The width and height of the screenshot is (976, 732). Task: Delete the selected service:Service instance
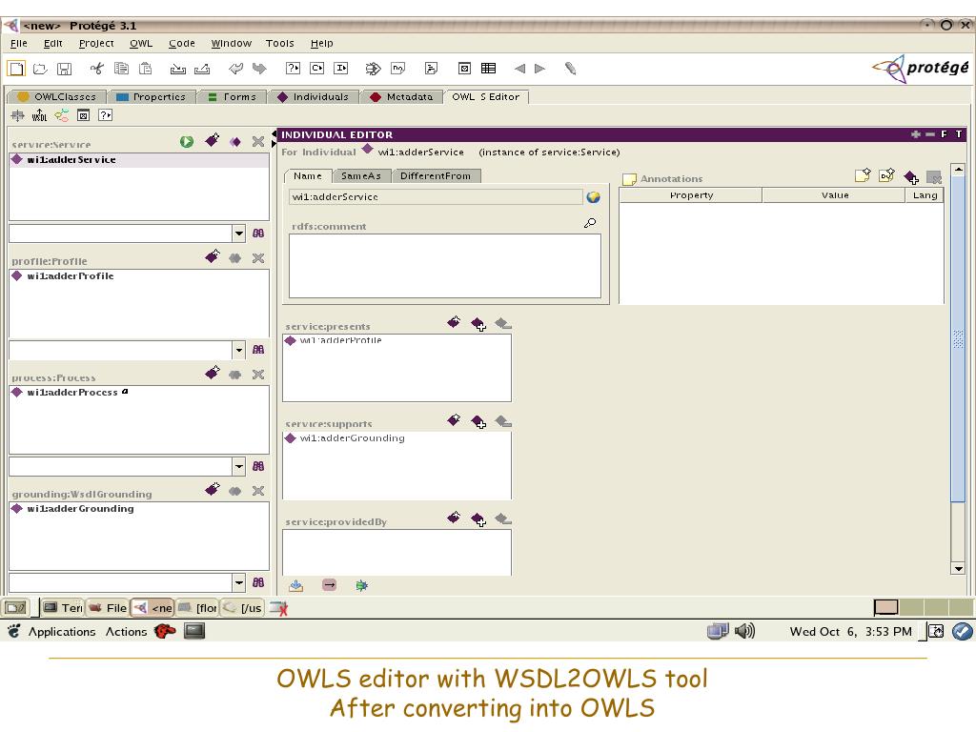coord(258,142)
